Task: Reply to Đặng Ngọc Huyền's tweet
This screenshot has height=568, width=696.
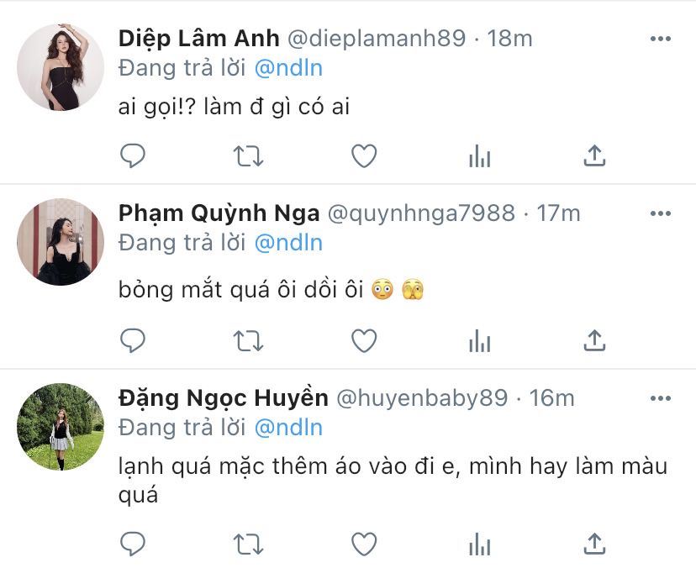Action: pos(133,544)
